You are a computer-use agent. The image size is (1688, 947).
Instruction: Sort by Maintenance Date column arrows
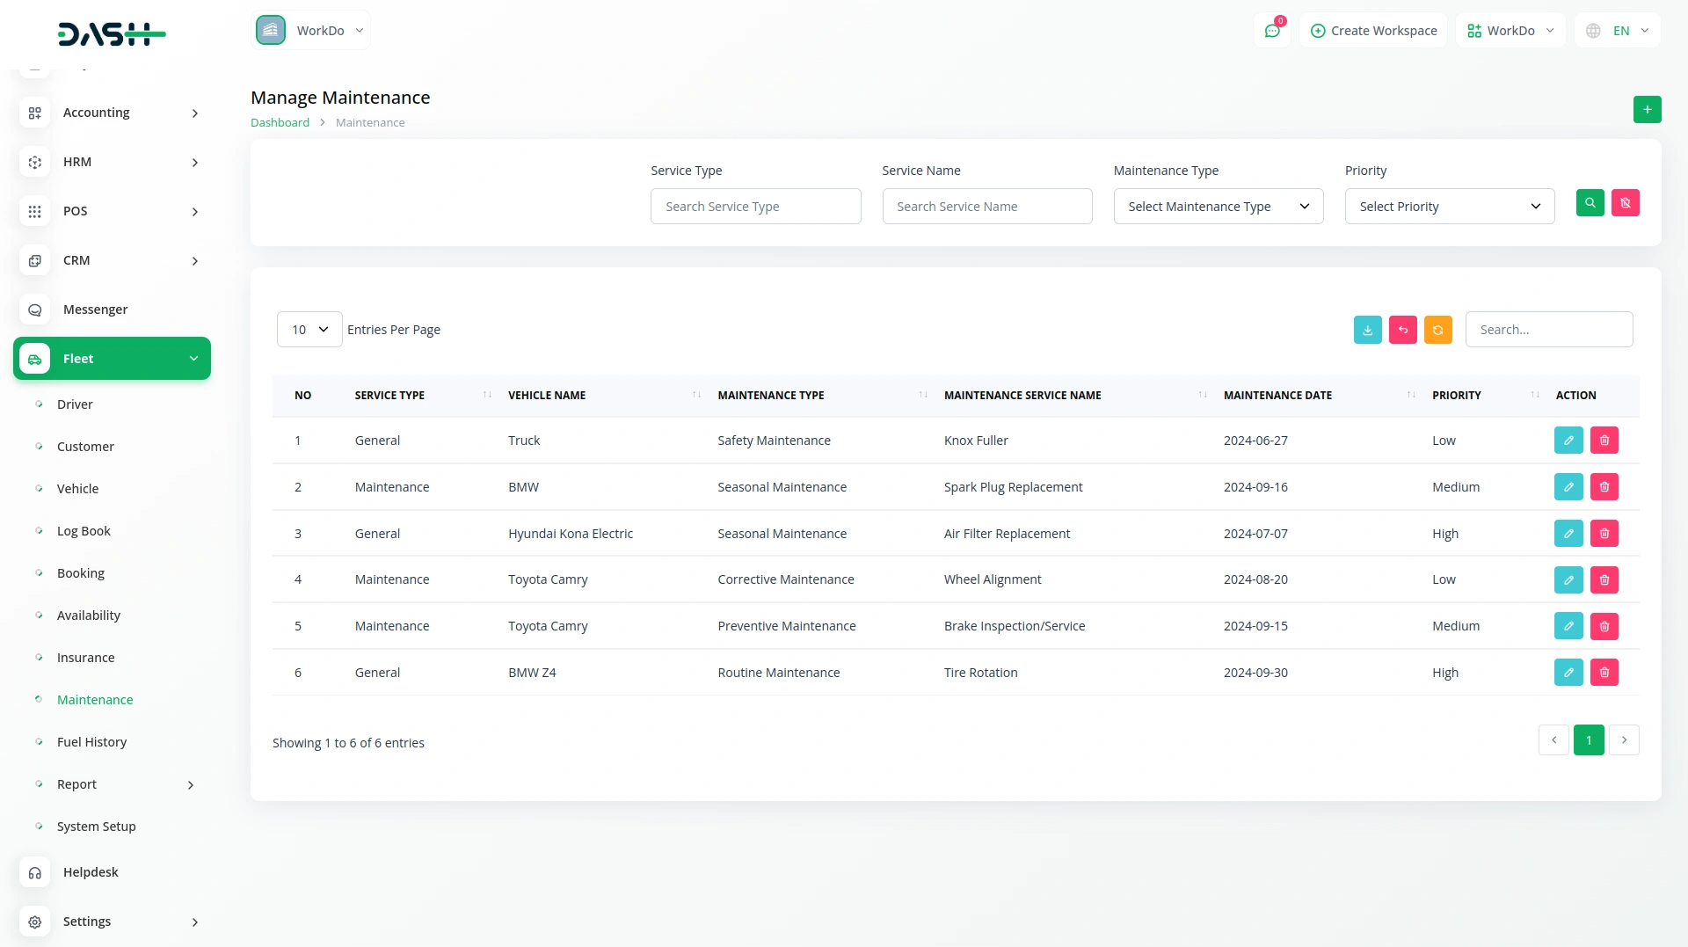pyautogui.click(x=1411, y=395)
